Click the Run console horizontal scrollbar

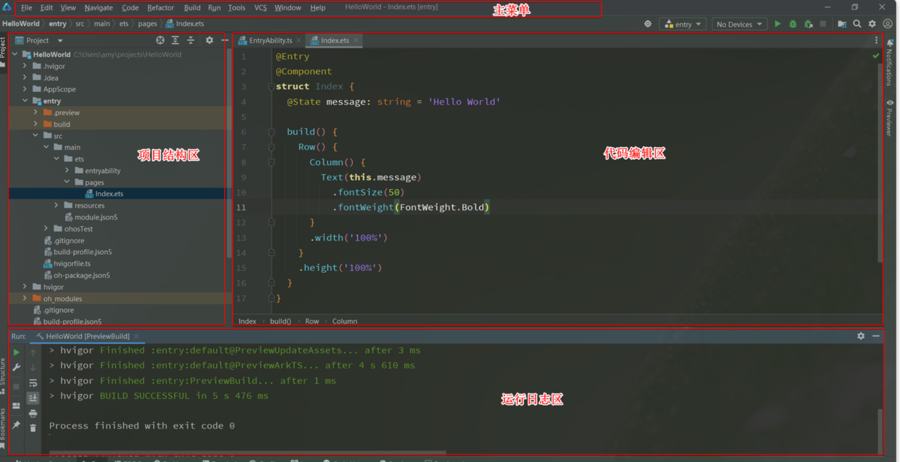pyautogui.click(x=248, y=452)
